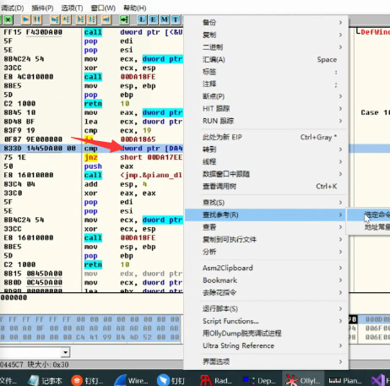Open Wireshark from the taskbar
This screenshot has height=386, width=390.
coord(132,381)
